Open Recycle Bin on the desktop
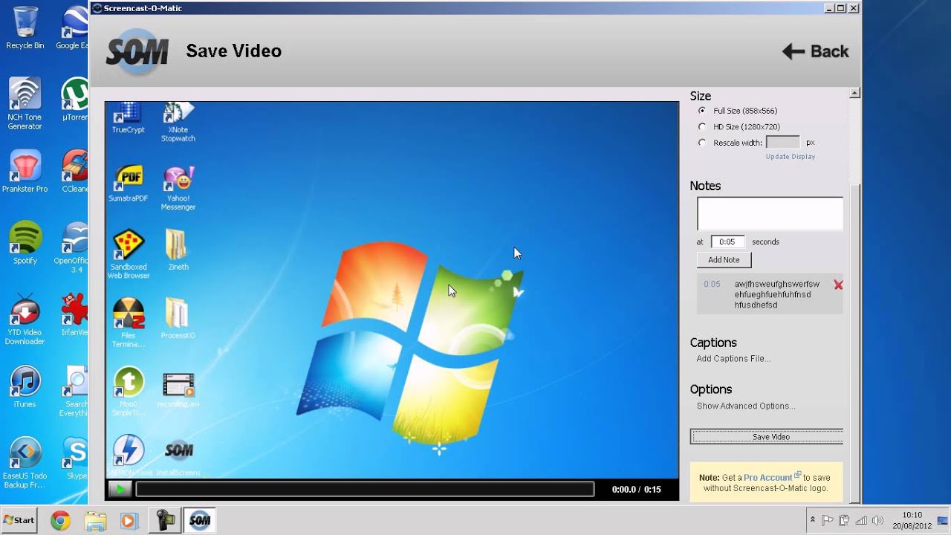951x535 pixels. [x=25, y=28]
